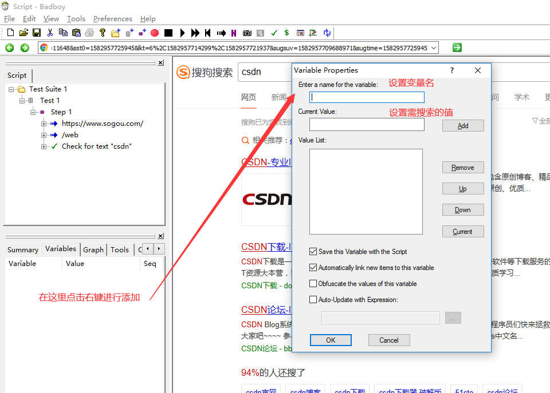Open the File menu
Image resolution: width=550 pixels, height=393 pixels.
pos(9,18)
